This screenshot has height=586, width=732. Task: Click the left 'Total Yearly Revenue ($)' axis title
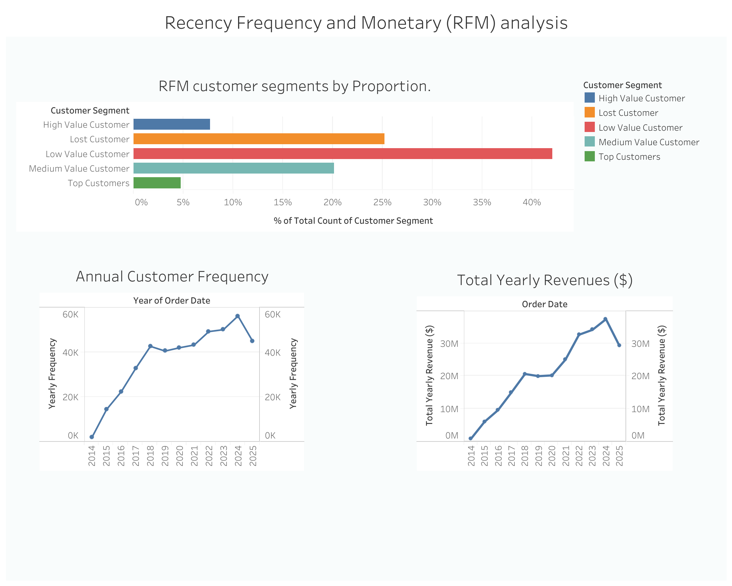point(430,375)
